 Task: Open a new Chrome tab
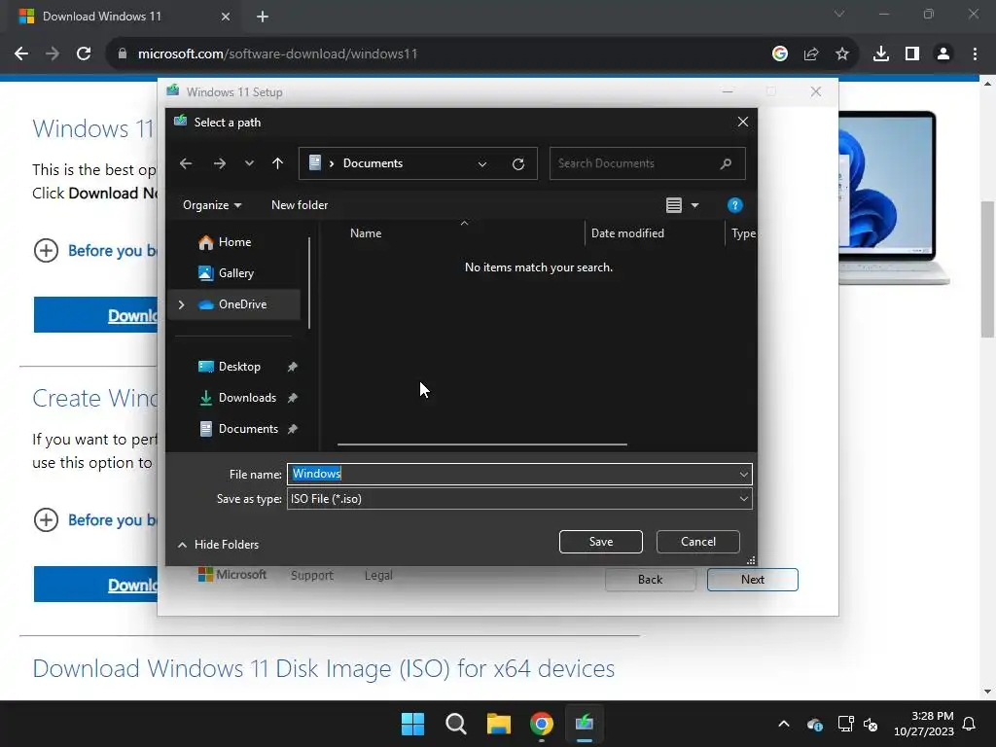coord(263,17)
